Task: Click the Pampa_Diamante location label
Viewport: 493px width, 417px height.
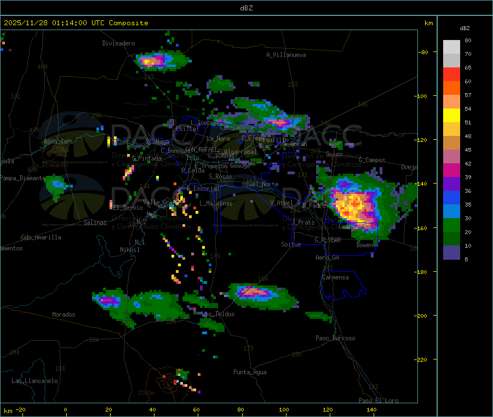Action: tap(23, 178)
